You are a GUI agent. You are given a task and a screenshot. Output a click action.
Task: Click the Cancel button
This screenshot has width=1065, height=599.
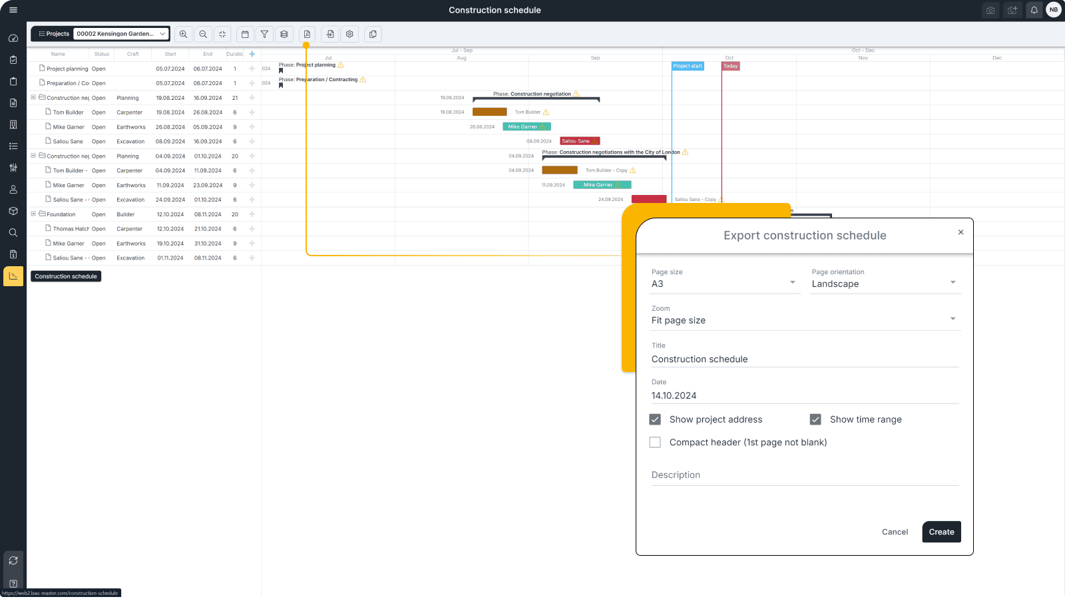895,532
